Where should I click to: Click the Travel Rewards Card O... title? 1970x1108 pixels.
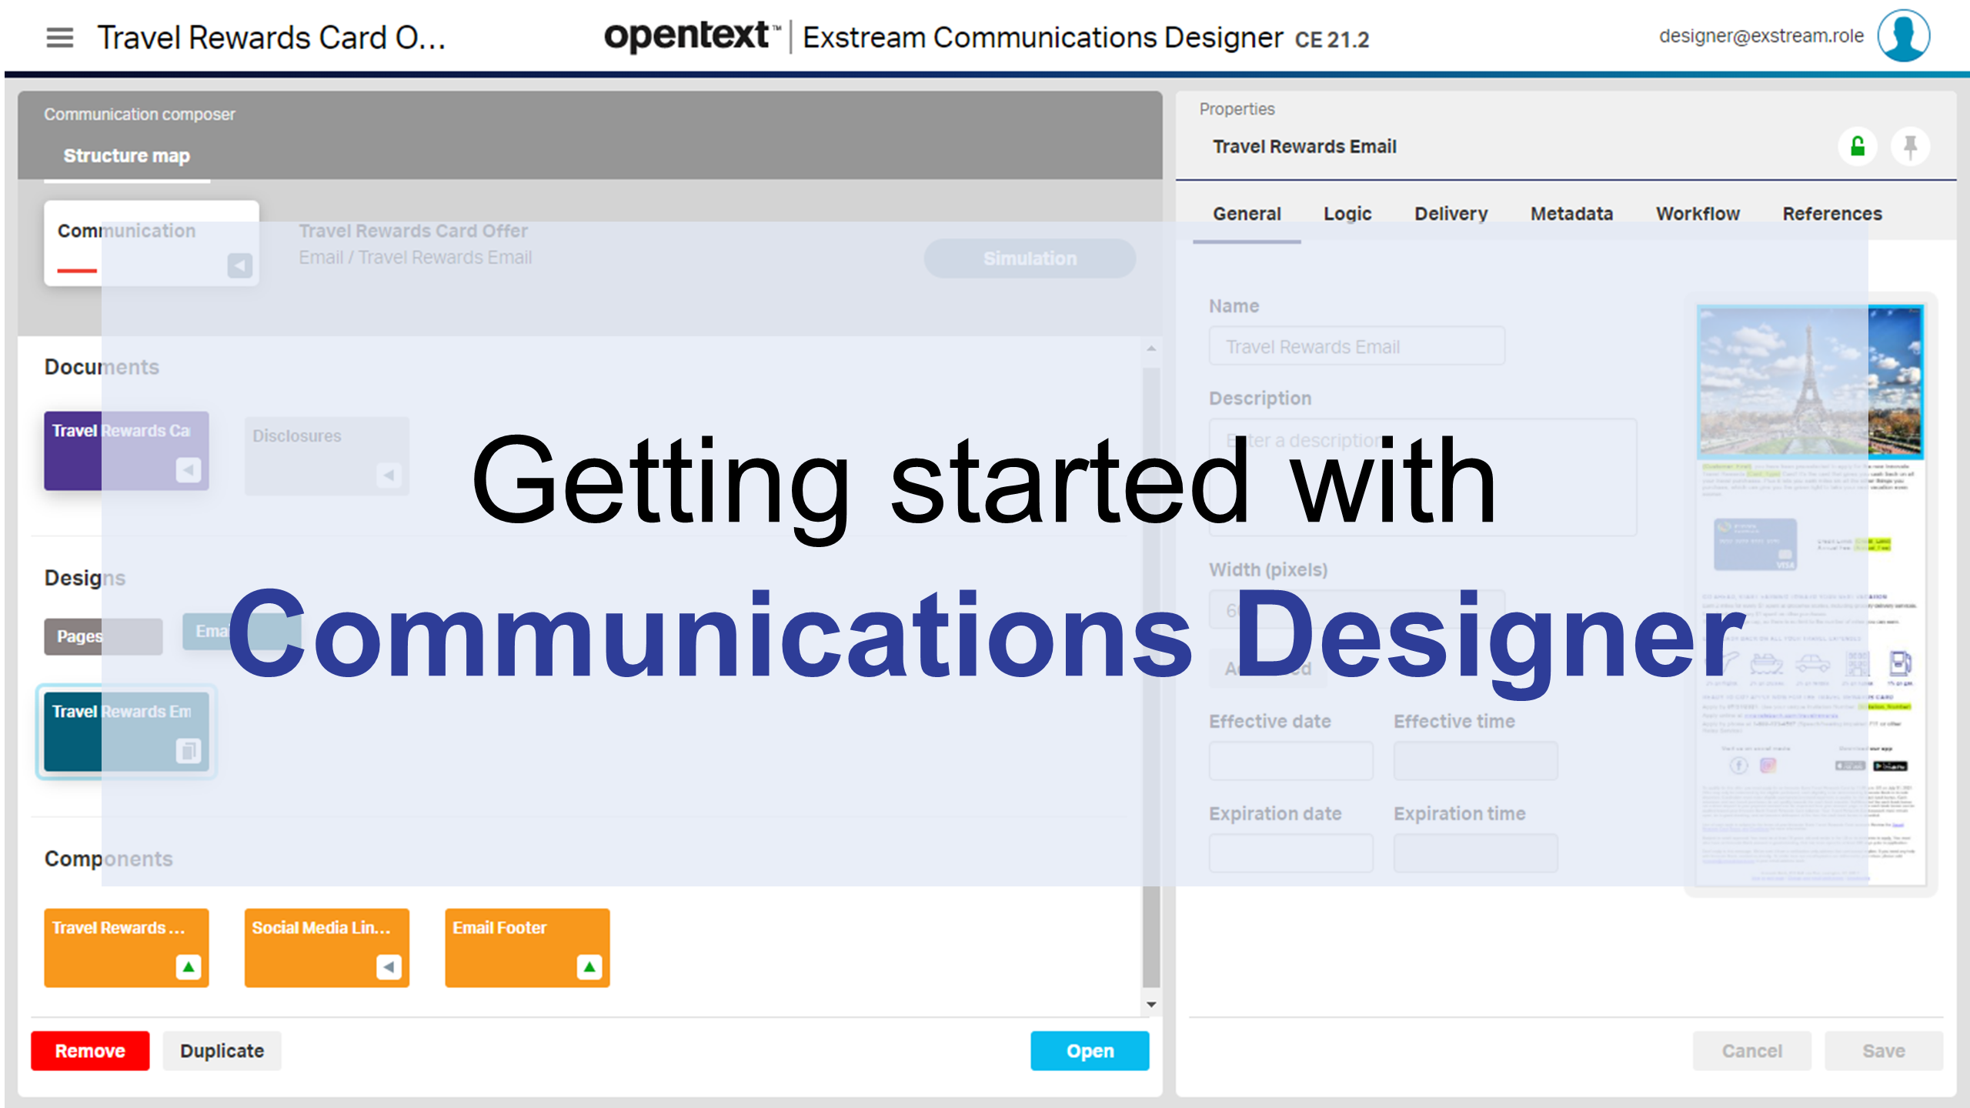(x=271, y=38)
